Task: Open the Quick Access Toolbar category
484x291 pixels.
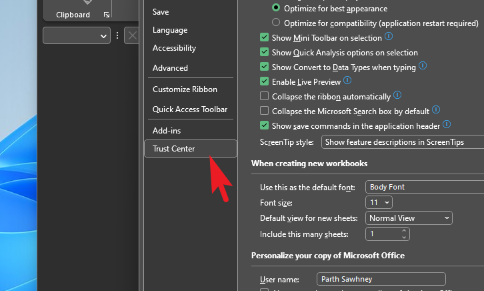Action: tap(190, 109)
